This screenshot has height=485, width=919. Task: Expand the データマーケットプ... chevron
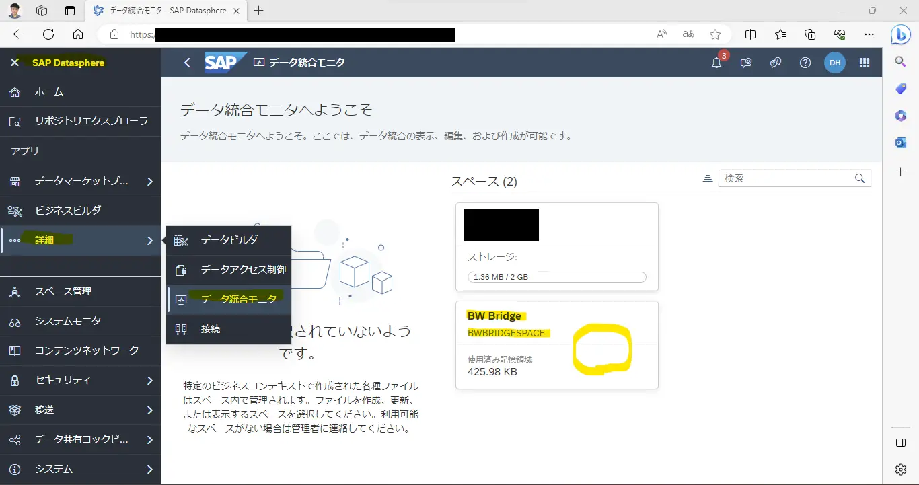149,182
